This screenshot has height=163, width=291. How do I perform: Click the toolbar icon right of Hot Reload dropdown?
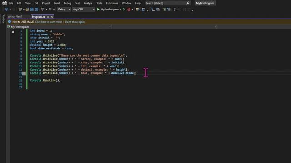coord(137,10)
